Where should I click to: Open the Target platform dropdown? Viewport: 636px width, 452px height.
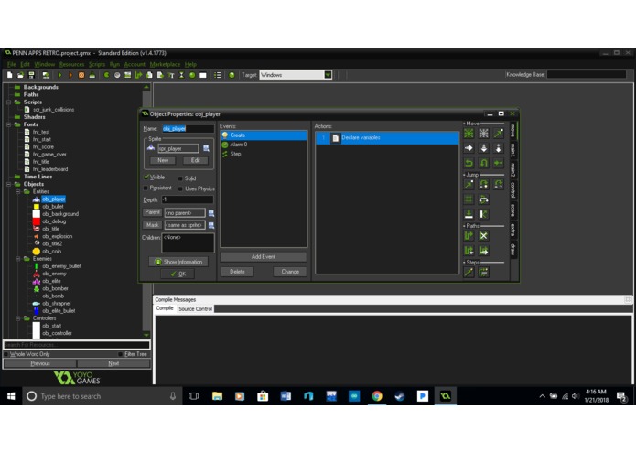(328, 75)
